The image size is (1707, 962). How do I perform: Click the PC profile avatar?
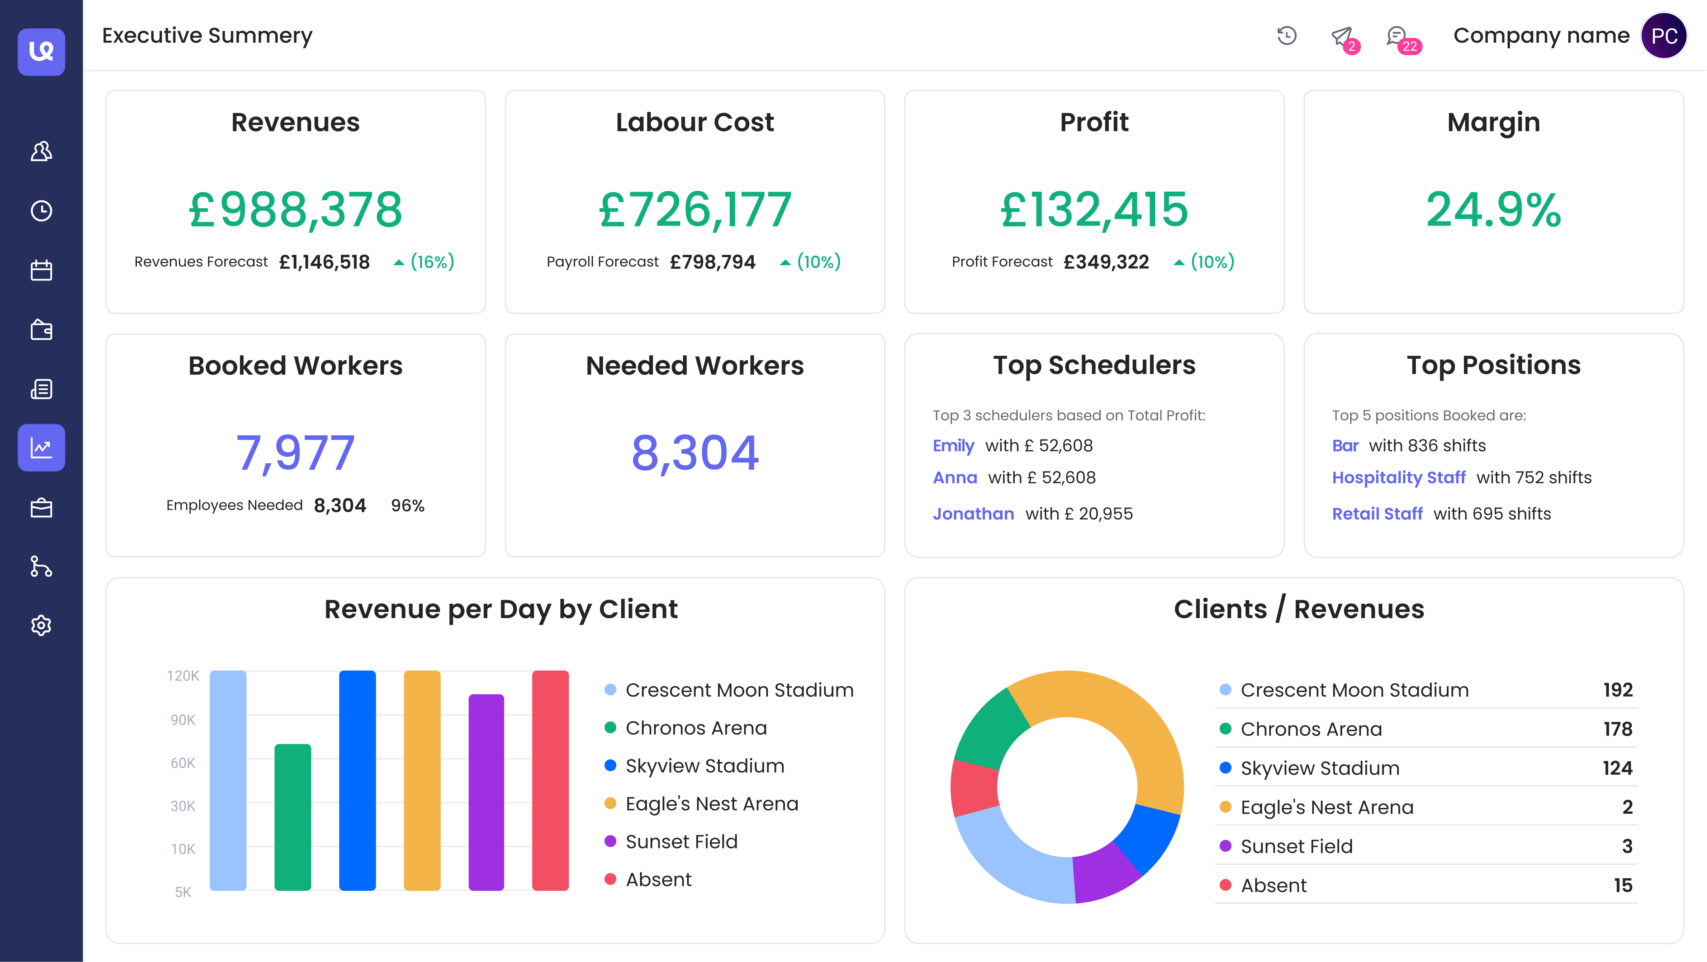[x=1663, y=36]
